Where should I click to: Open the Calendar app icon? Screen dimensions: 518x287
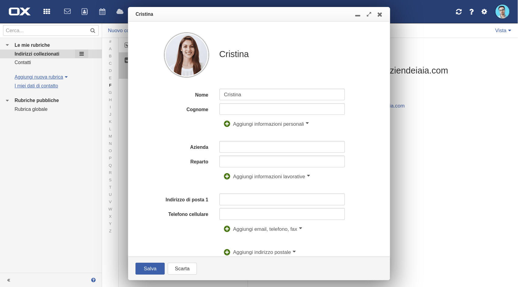tap(102, 12)
